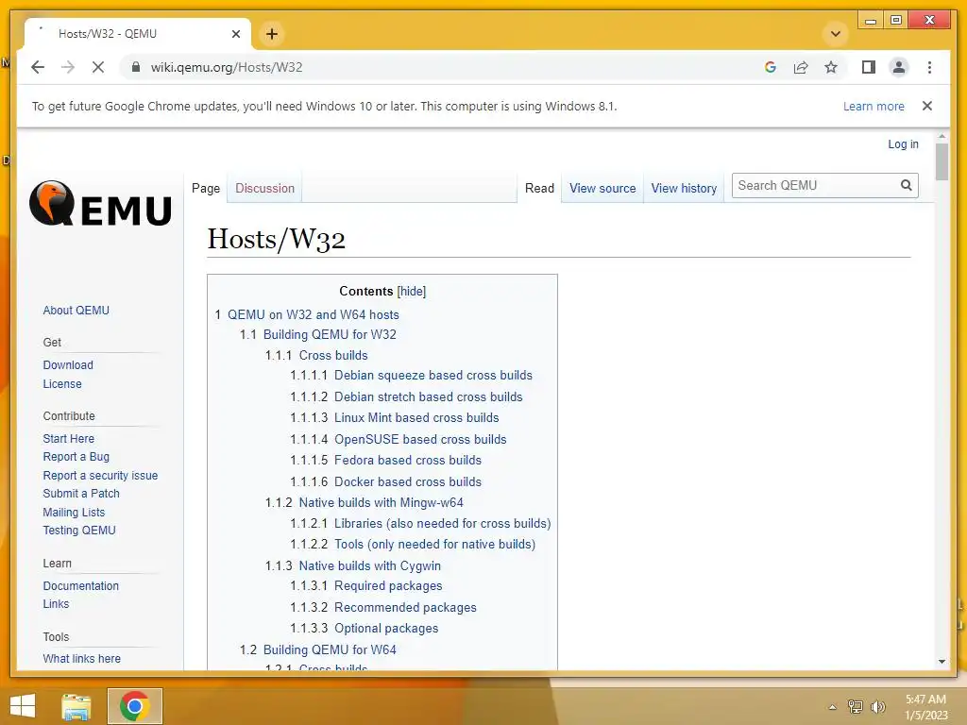Open the volume speaker tray icon
This screenshot has height=725, width=967.
point(877,706)
